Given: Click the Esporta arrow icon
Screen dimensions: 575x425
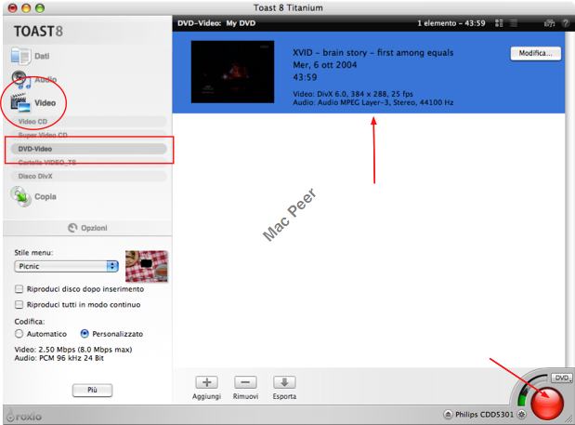Looking at the screenshot, I should 284,382.
